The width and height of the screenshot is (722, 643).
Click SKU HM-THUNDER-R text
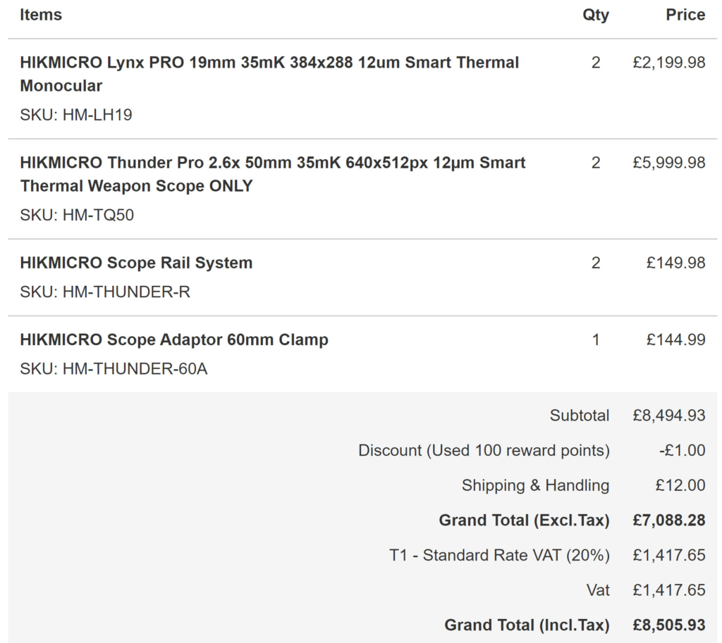click(x=105, y=292)
